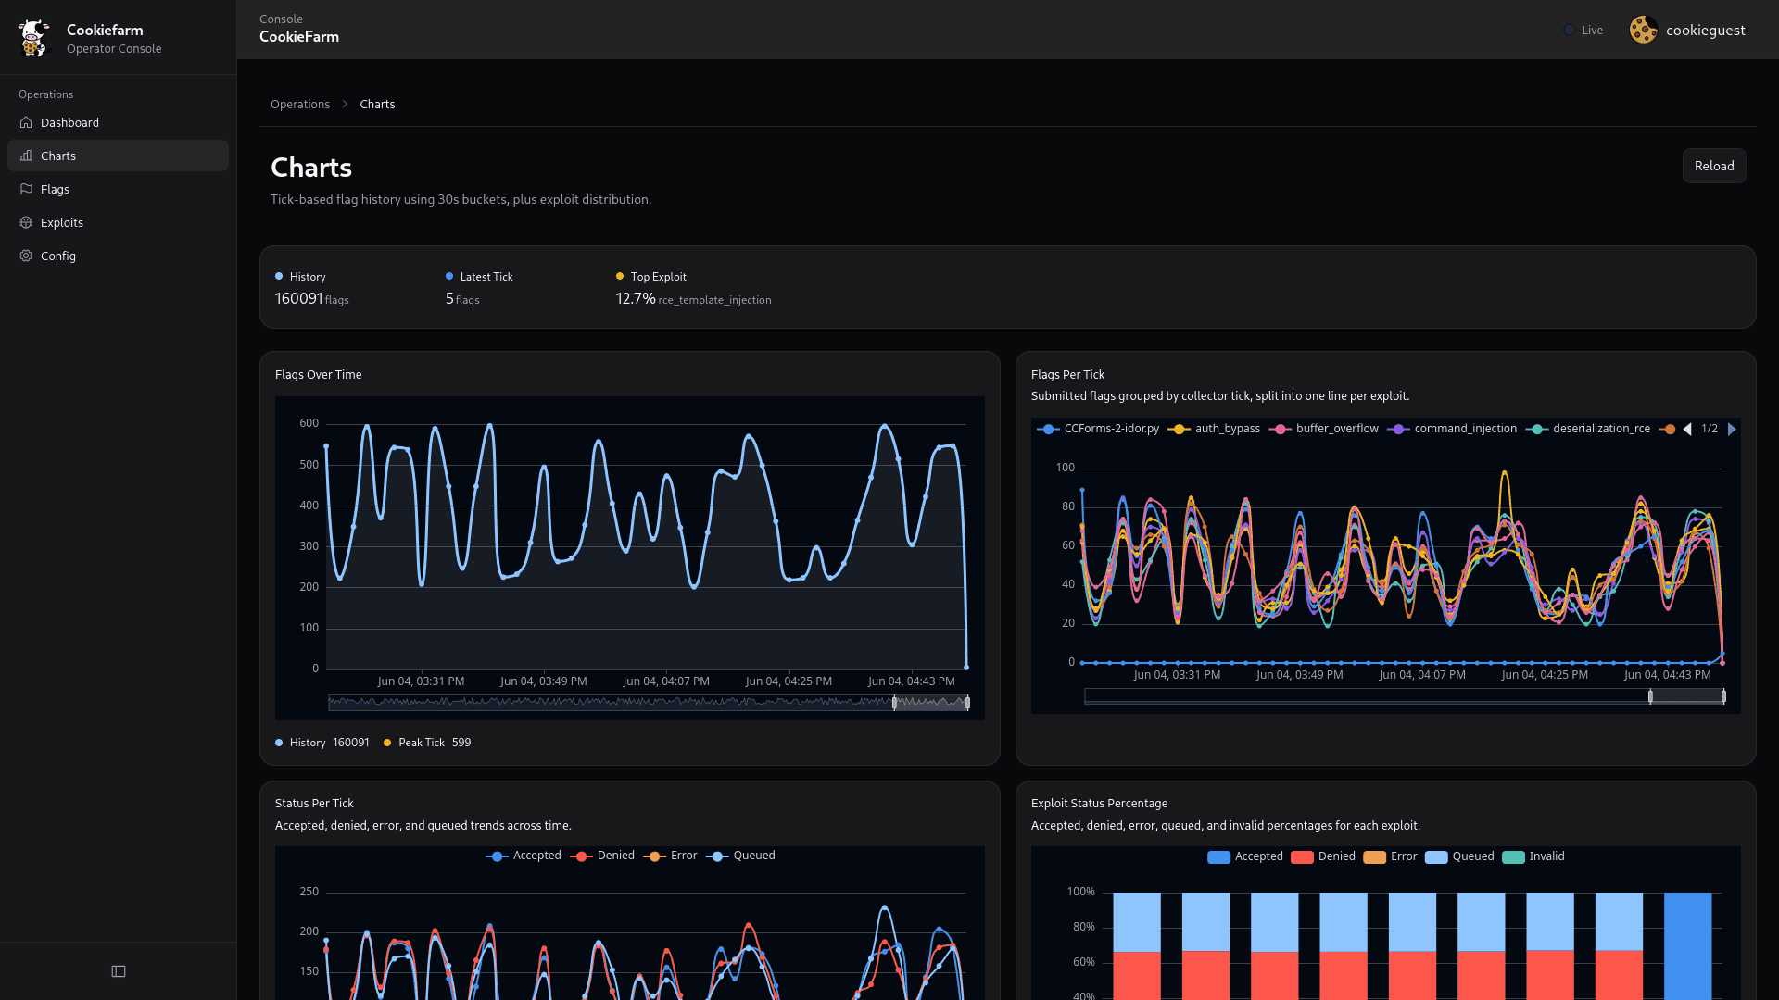Viewport: 1779px width, 1000px height.
Task: Open Dashboard from the sidebar
Action: click(x=118, y=122)
